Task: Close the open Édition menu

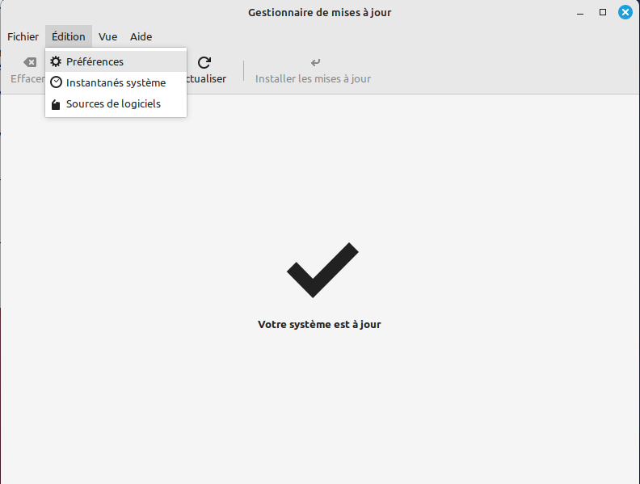Action: tap(69, 36)
